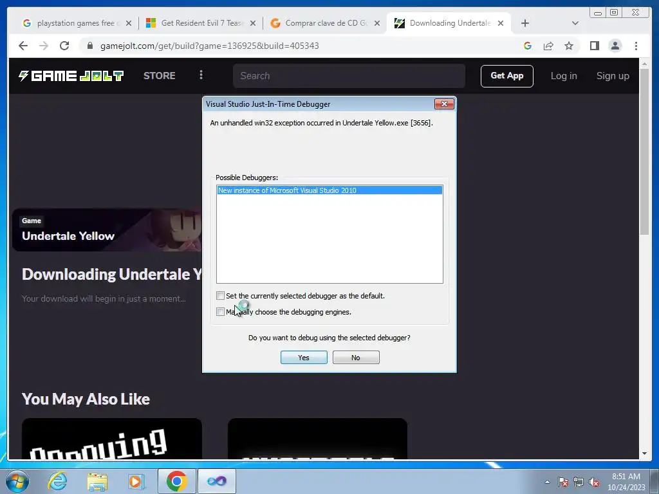Open a new Chrome tab

click(525, 23)
